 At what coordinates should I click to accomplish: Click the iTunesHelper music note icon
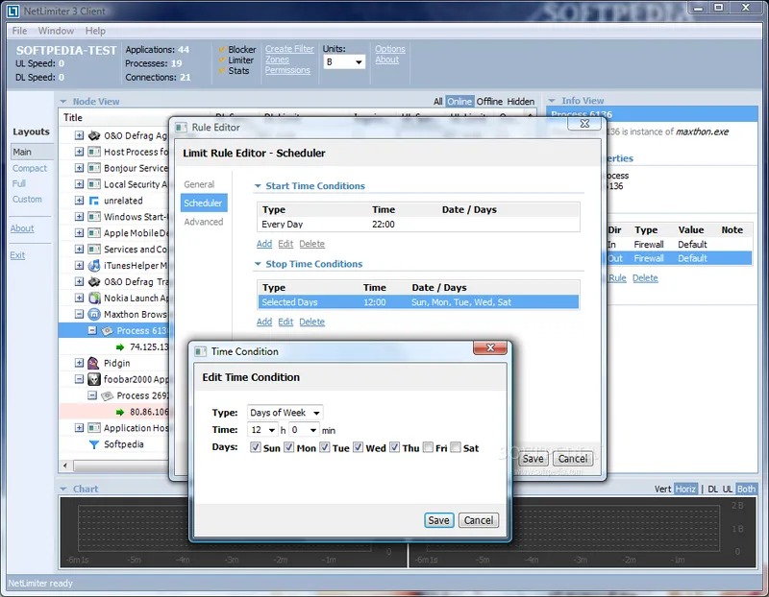pyautogui.click(x=94, y=266)
